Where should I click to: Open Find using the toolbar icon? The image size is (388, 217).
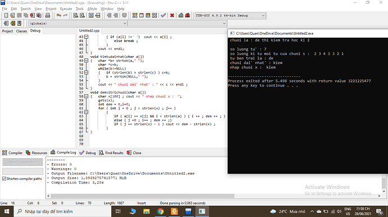[76, 15]
